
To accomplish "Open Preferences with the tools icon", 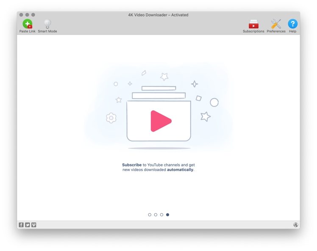I will coord(276,24).
